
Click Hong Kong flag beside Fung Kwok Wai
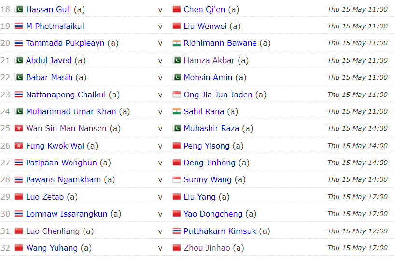coord(19,146)
